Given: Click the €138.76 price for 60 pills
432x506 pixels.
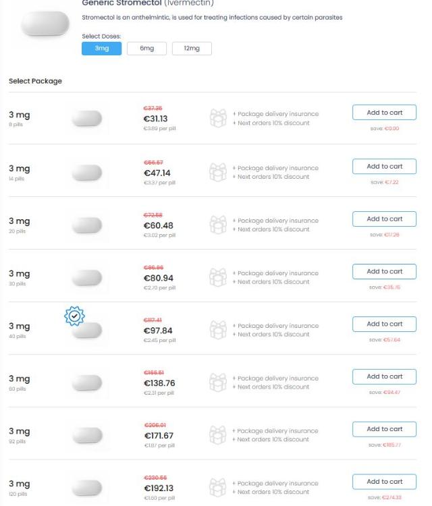Looking at the screenshot, I should [159, 383].
